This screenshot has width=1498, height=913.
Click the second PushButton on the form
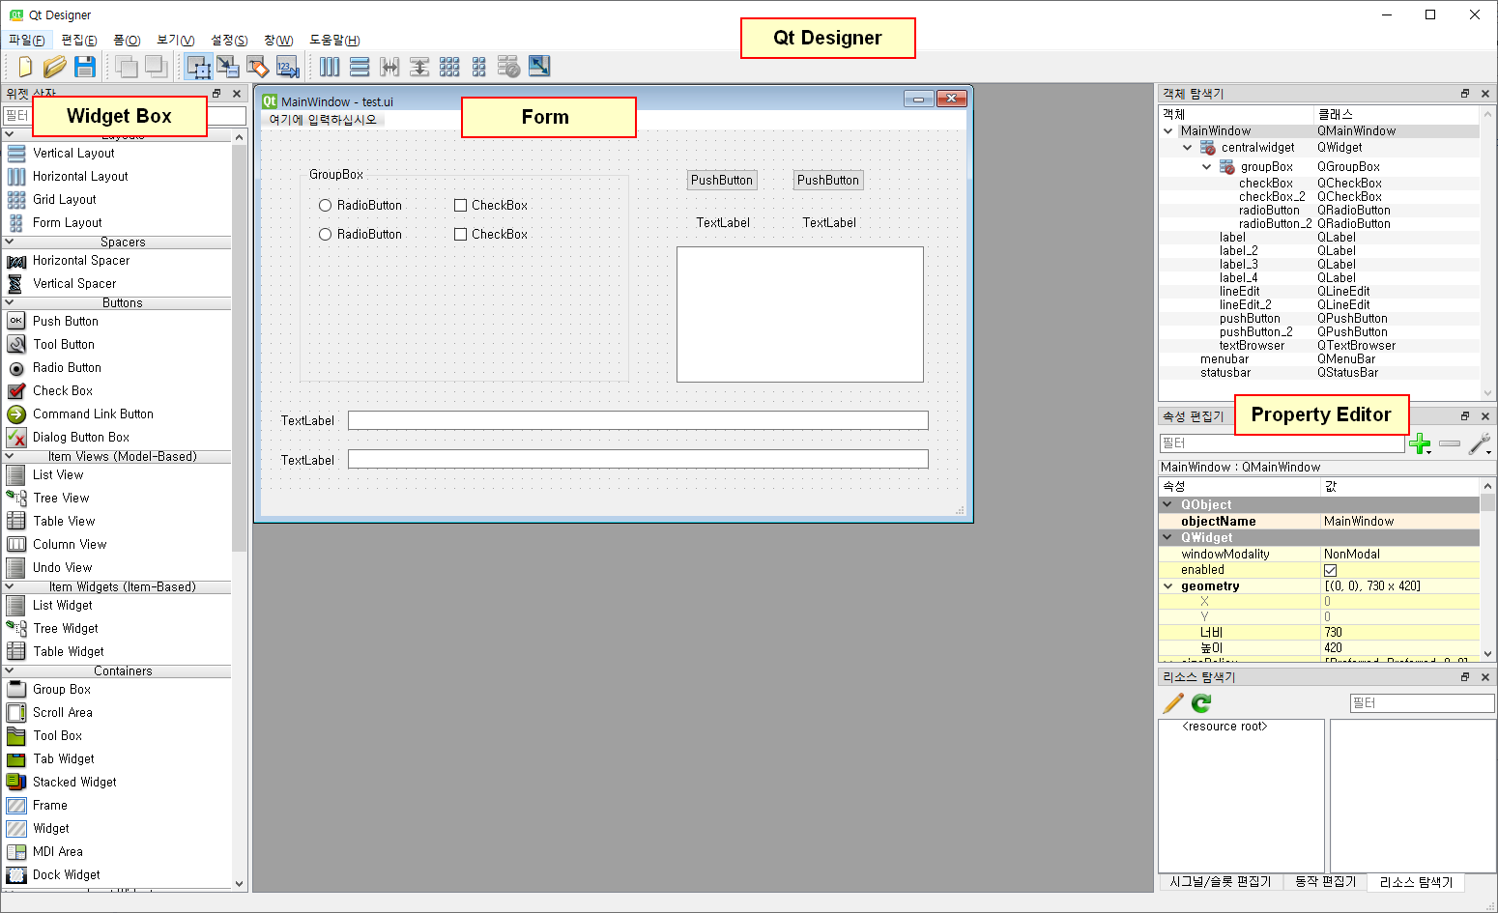pos(827,180)
